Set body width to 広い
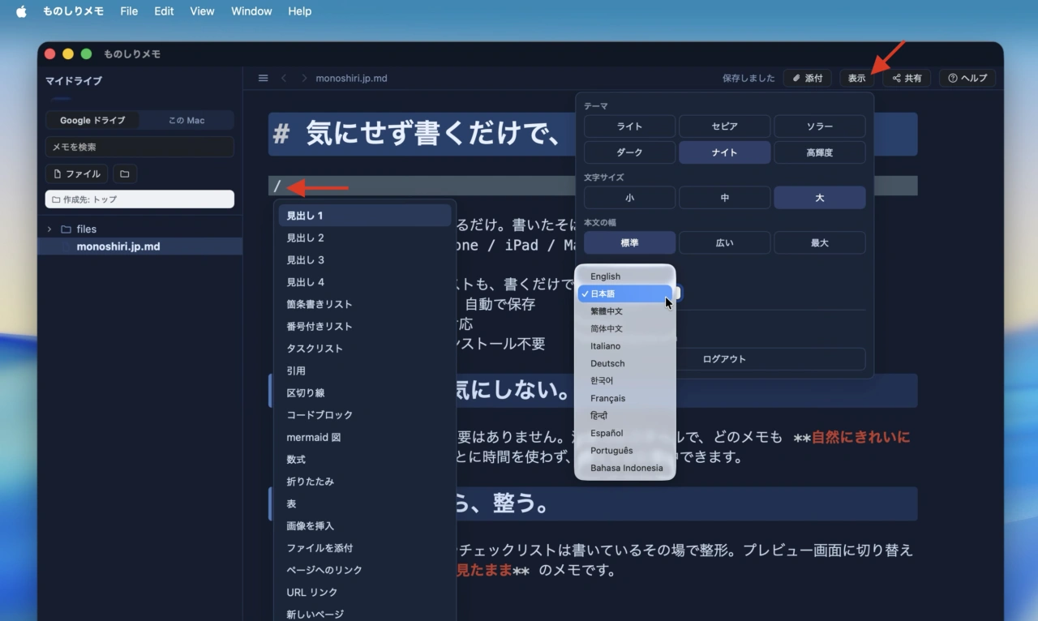This screenshot has height=621, width=1038. click(724, 242)
